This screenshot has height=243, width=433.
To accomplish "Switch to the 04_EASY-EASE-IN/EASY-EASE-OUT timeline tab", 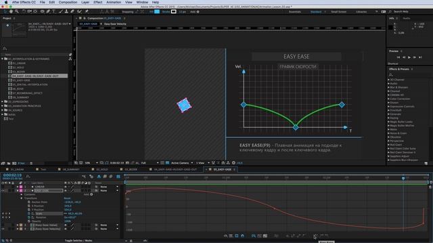I will (x=175, y=169).
